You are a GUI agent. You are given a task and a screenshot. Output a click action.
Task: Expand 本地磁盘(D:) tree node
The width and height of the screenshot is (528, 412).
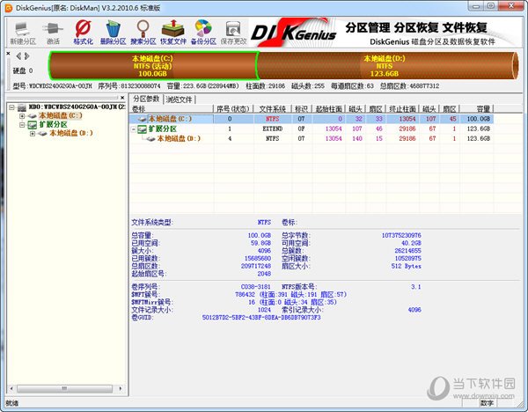point(33,134)
